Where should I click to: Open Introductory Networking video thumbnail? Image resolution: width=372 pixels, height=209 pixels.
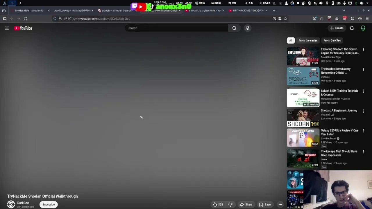tap(303, 76)
